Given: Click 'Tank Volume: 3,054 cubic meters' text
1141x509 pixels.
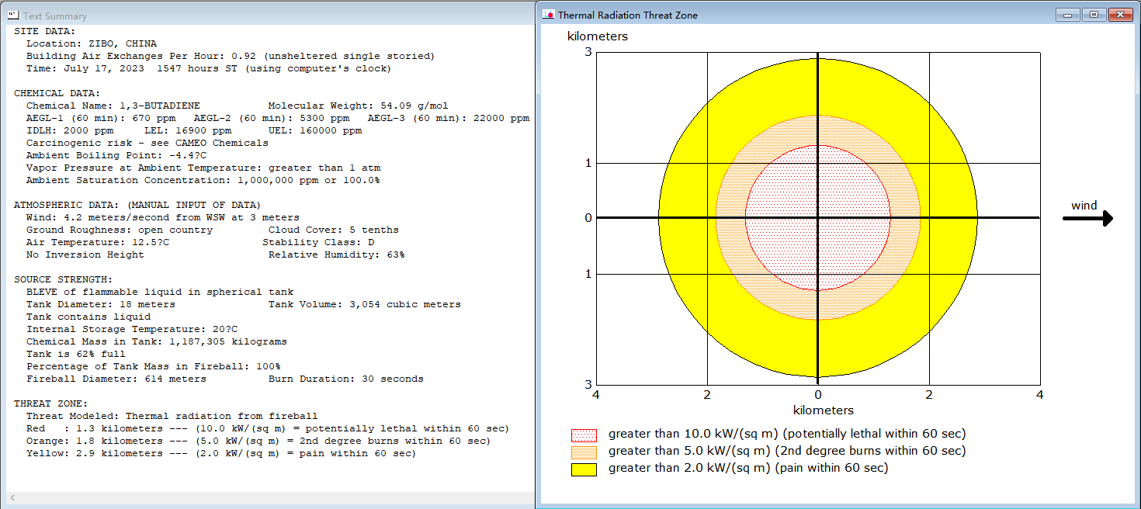Looking at the screenshot, I should pos(365,304).
